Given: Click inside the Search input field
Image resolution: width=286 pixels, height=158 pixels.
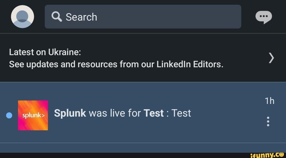Looking at the screenshot, I should (x=143, y=17).
